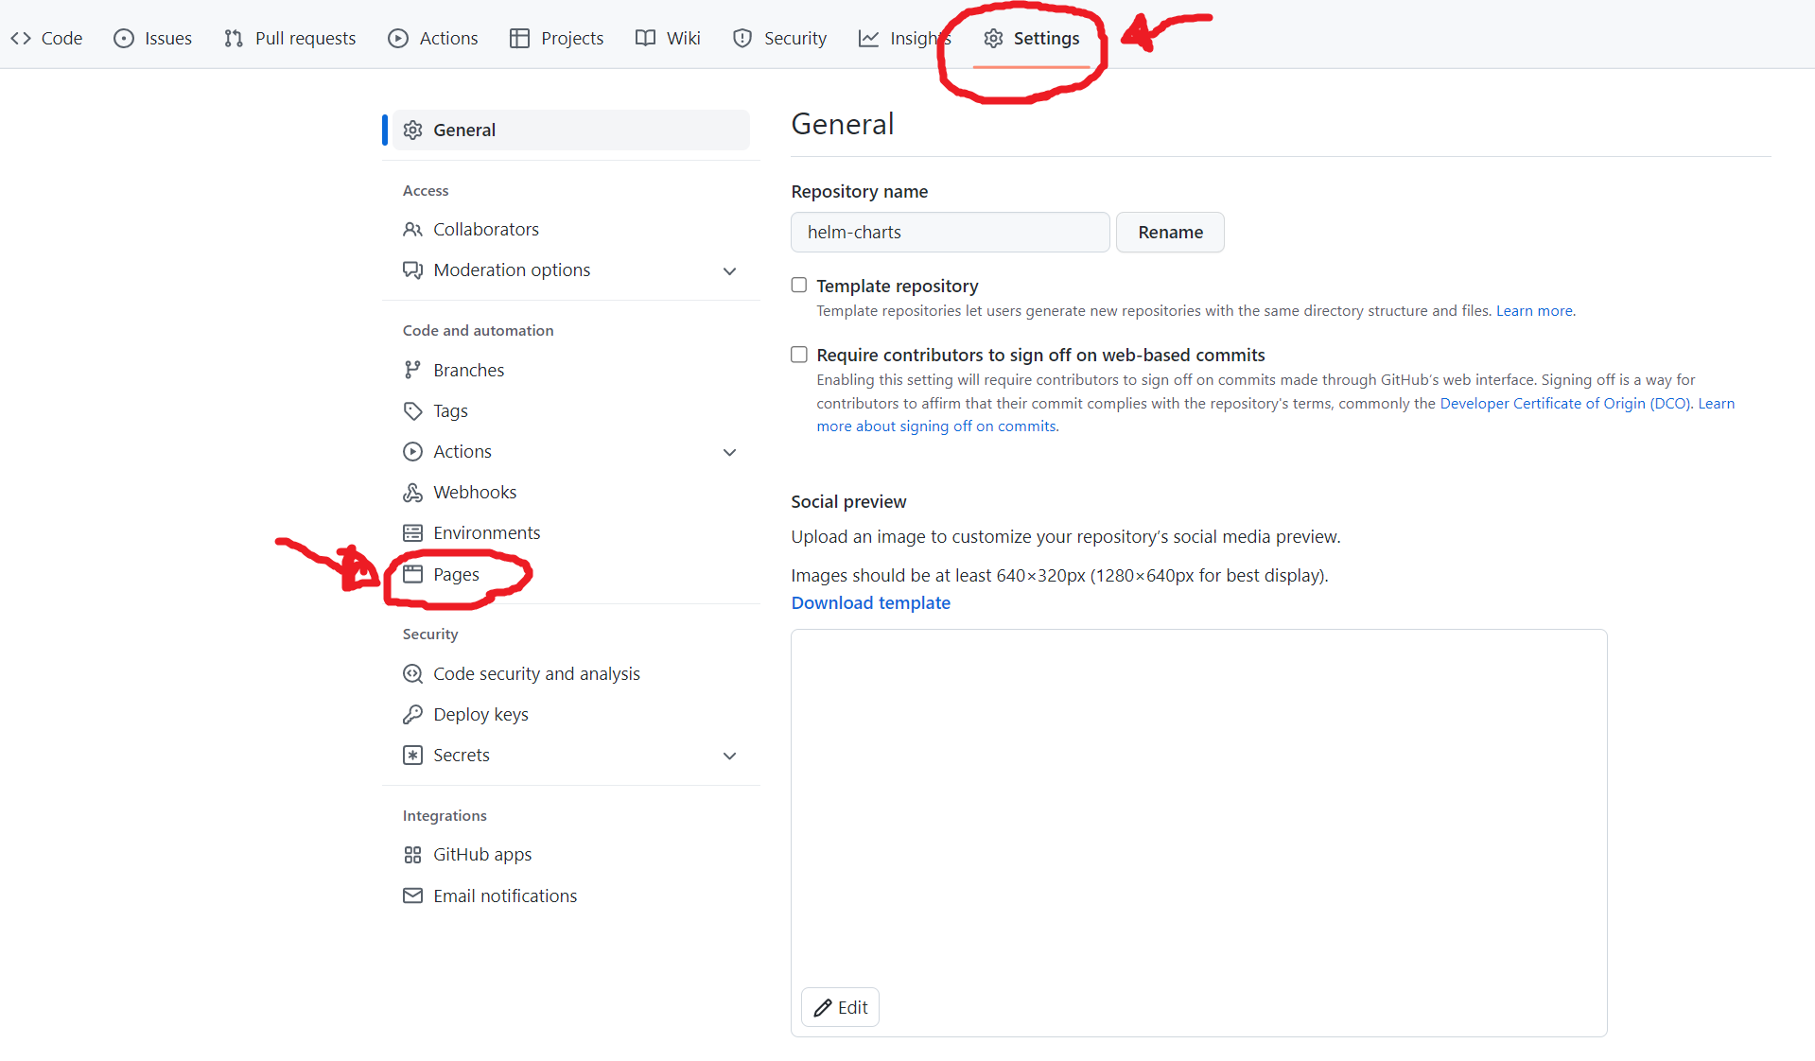The image size is (1815, 1061).
Task: Click the webhook icon beside Webhooks
Action: [x=412, y=492]
